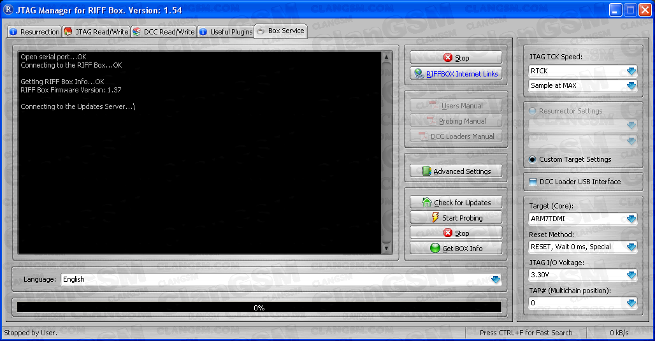Click 'Stopped by User.' status text
The width and height of the screenshot is (655, 341).
point(31,333)
